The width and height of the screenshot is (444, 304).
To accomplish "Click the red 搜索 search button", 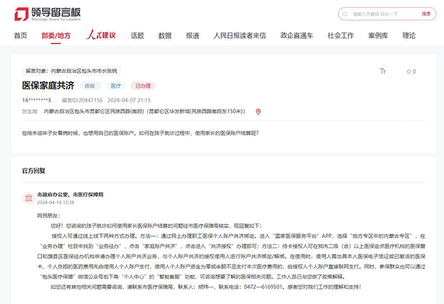I will pos(426,14).
